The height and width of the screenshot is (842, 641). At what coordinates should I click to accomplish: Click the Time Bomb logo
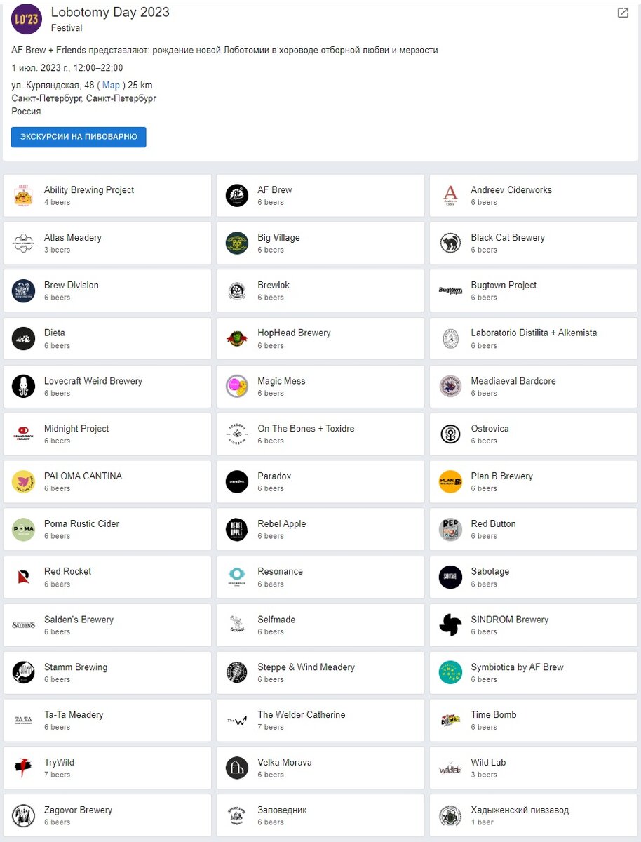[x=450, y=721]
